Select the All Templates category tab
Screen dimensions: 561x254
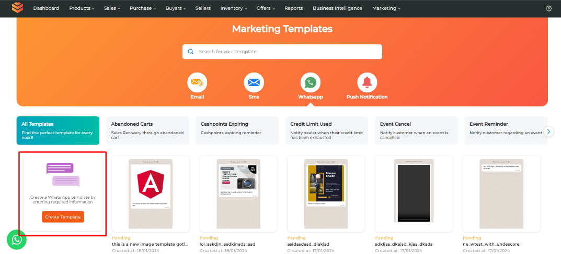(x=58, y=130)
